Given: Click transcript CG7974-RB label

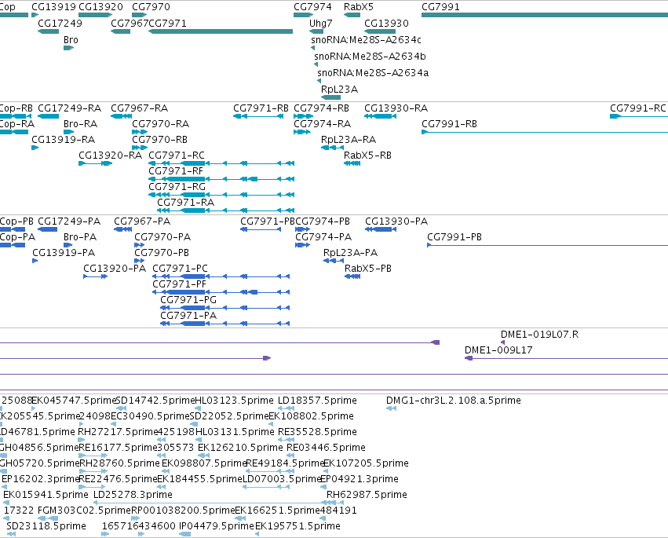Looking at the screenshot, I should point(321,108).
